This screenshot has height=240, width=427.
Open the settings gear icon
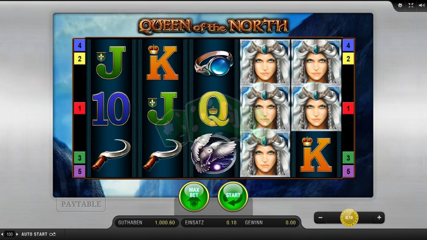pyautogui.click(x=400, y=5)
